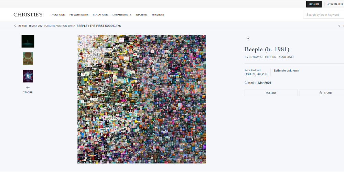The image size is (344, 172).
Task: Select the second thumbnail with orange sphere
Action: pos(28,58)
